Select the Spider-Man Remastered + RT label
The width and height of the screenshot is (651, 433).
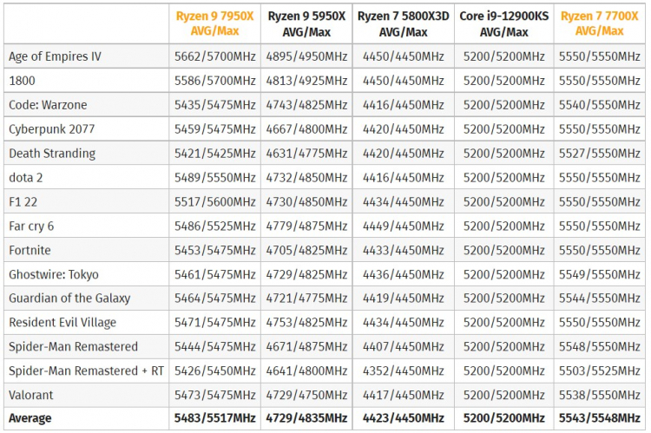[86, 371]
